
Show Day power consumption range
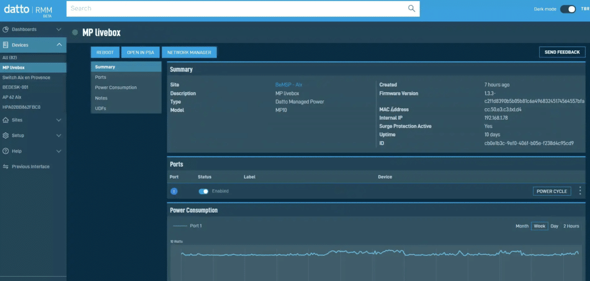point(554,226)
